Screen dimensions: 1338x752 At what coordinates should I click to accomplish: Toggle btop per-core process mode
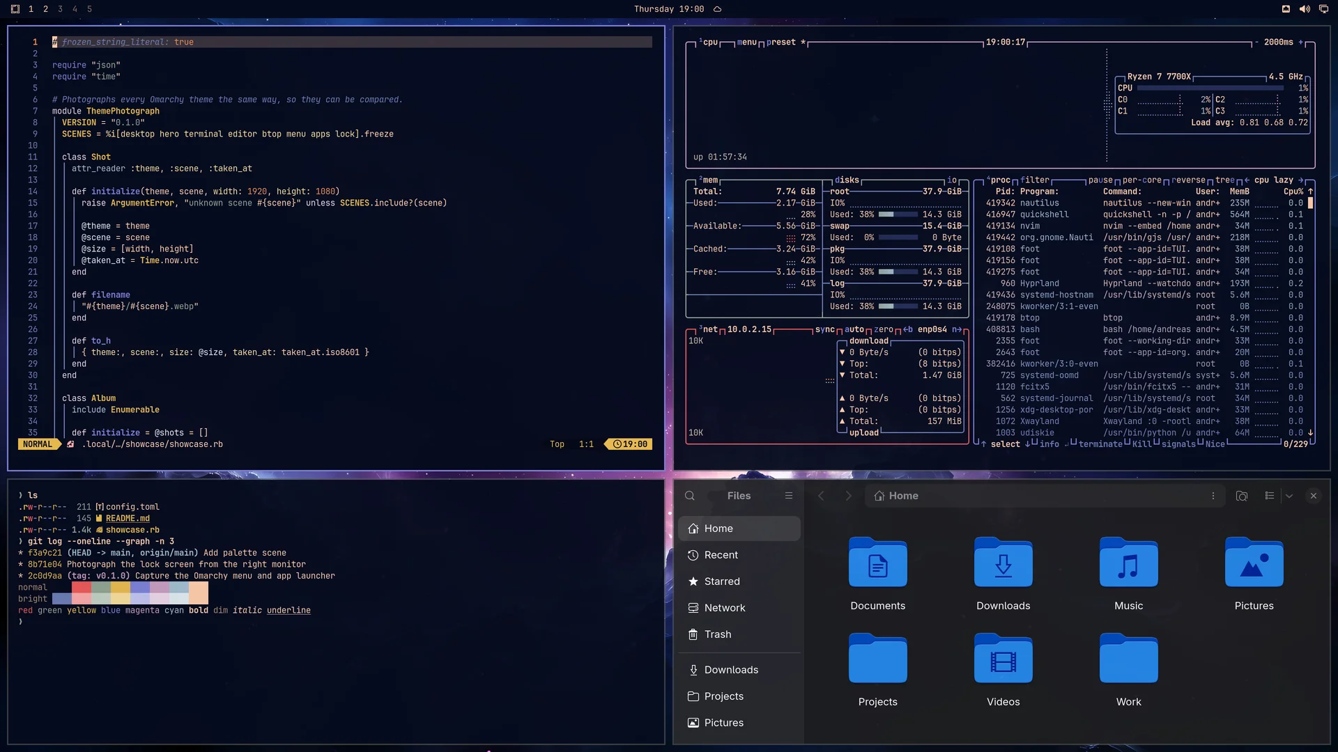1141,180
